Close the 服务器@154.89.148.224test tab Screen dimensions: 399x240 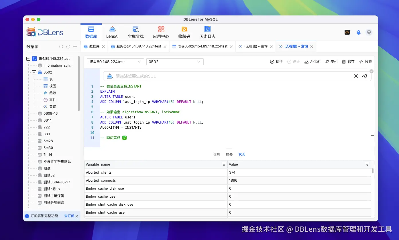[x=165, y=47]
